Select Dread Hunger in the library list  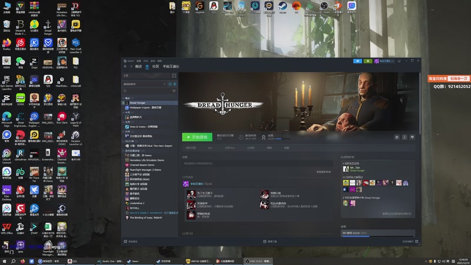tap(150, 102)
